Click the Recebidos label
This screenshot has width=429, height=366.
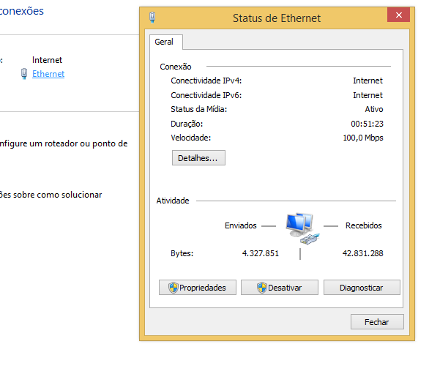tap(364, 225)
